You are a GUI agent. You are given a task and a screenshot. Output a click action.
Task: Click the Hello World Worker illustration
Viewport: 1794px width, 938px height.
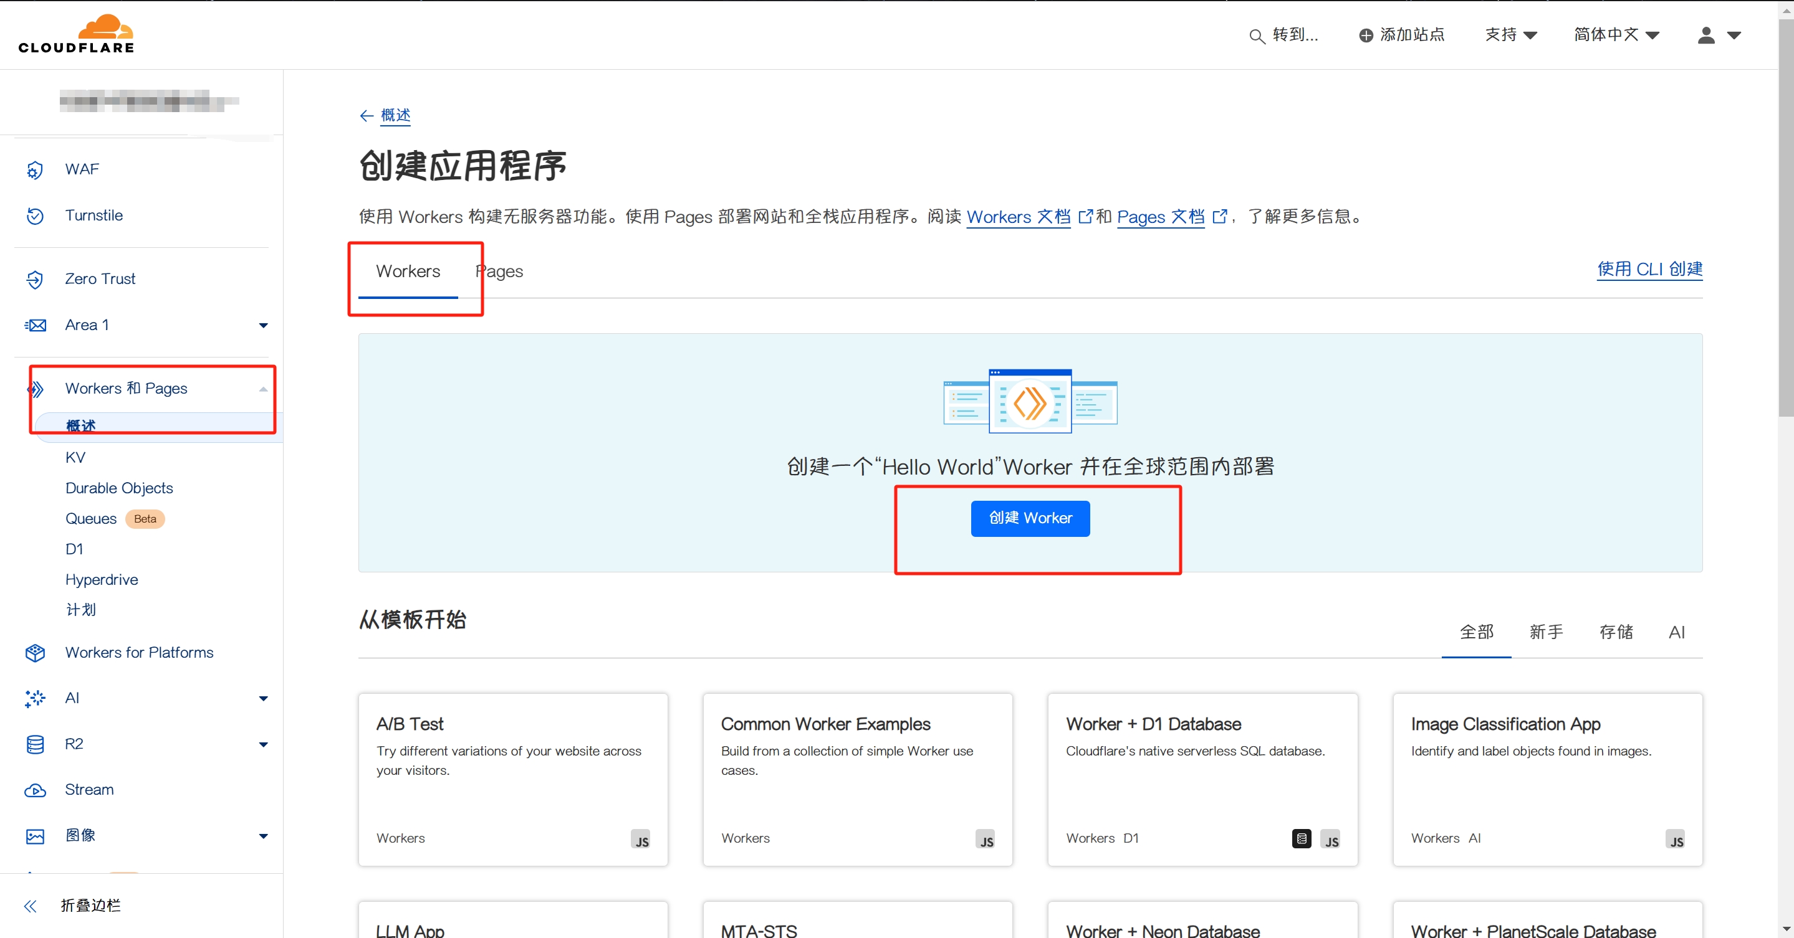click(x=1030, y=402)
